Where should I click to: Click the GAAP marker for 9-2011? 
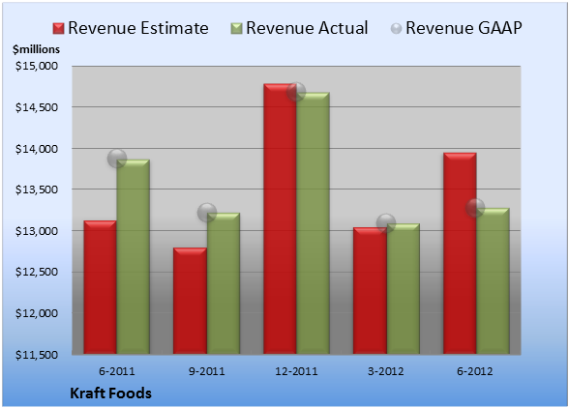pyautogui.click(x=207, y=213)
